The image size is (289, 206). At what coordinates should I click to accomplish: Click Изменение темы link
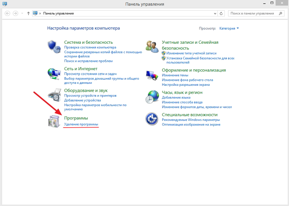(175, 75)
